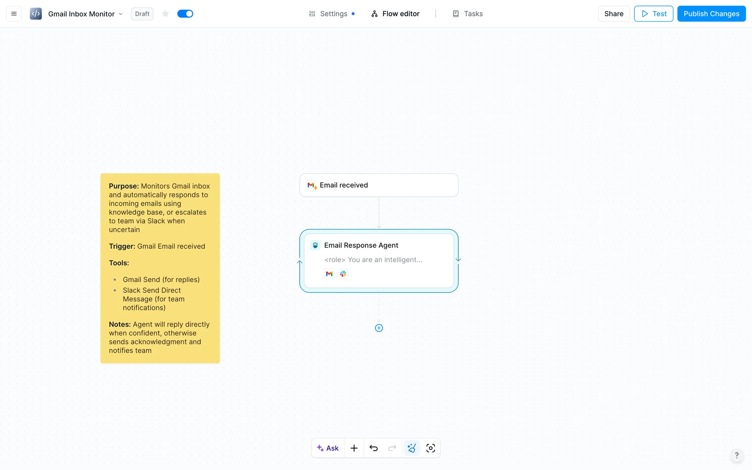Open the Ask AI assistant
The width and height of the screenshot is (752, 470).
(x=328, y=448)
